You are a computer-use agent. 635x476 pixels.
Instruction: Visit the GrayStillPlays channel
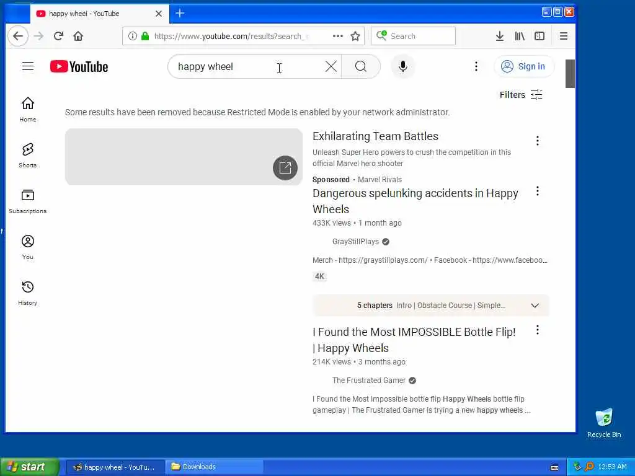pyautogui.click(x=355, y=242)
